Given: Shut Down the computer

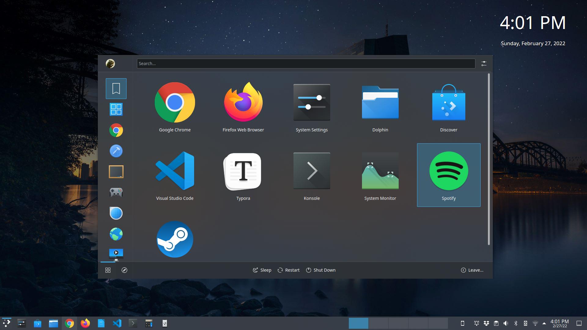Looking at the screenshot, I should (320, 270).
